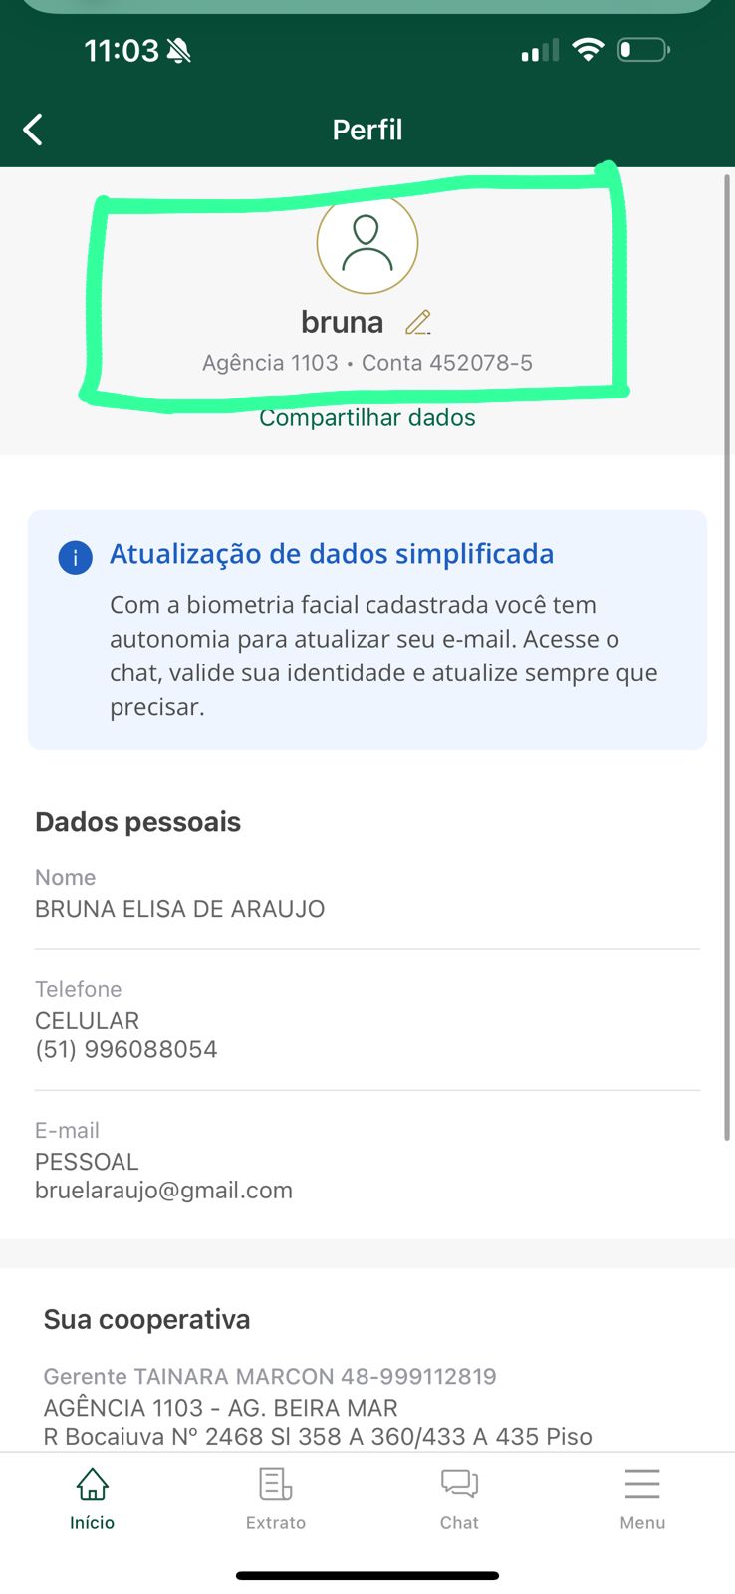Tap the Gerente TAINARA MARCON contact line
The width and height of the screenshot is (735, 1594).
pos(269,1376)
